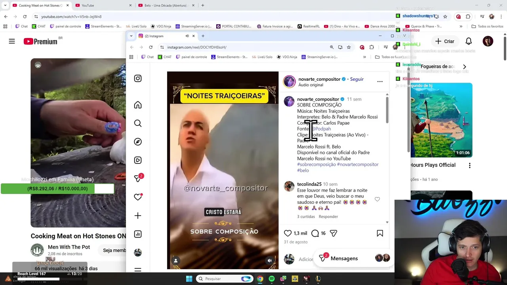Image resolution: width=507 pixels, height=285 pixels.
Task: Switch to Belo - Uma Década tab
Action: click(166, 6)
